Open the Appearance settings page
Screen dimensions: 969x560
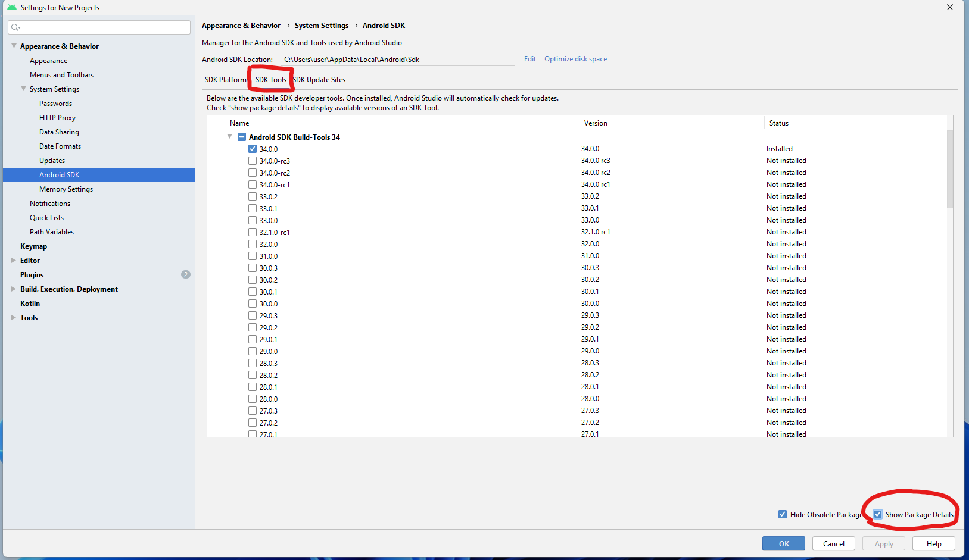point(48,61)
